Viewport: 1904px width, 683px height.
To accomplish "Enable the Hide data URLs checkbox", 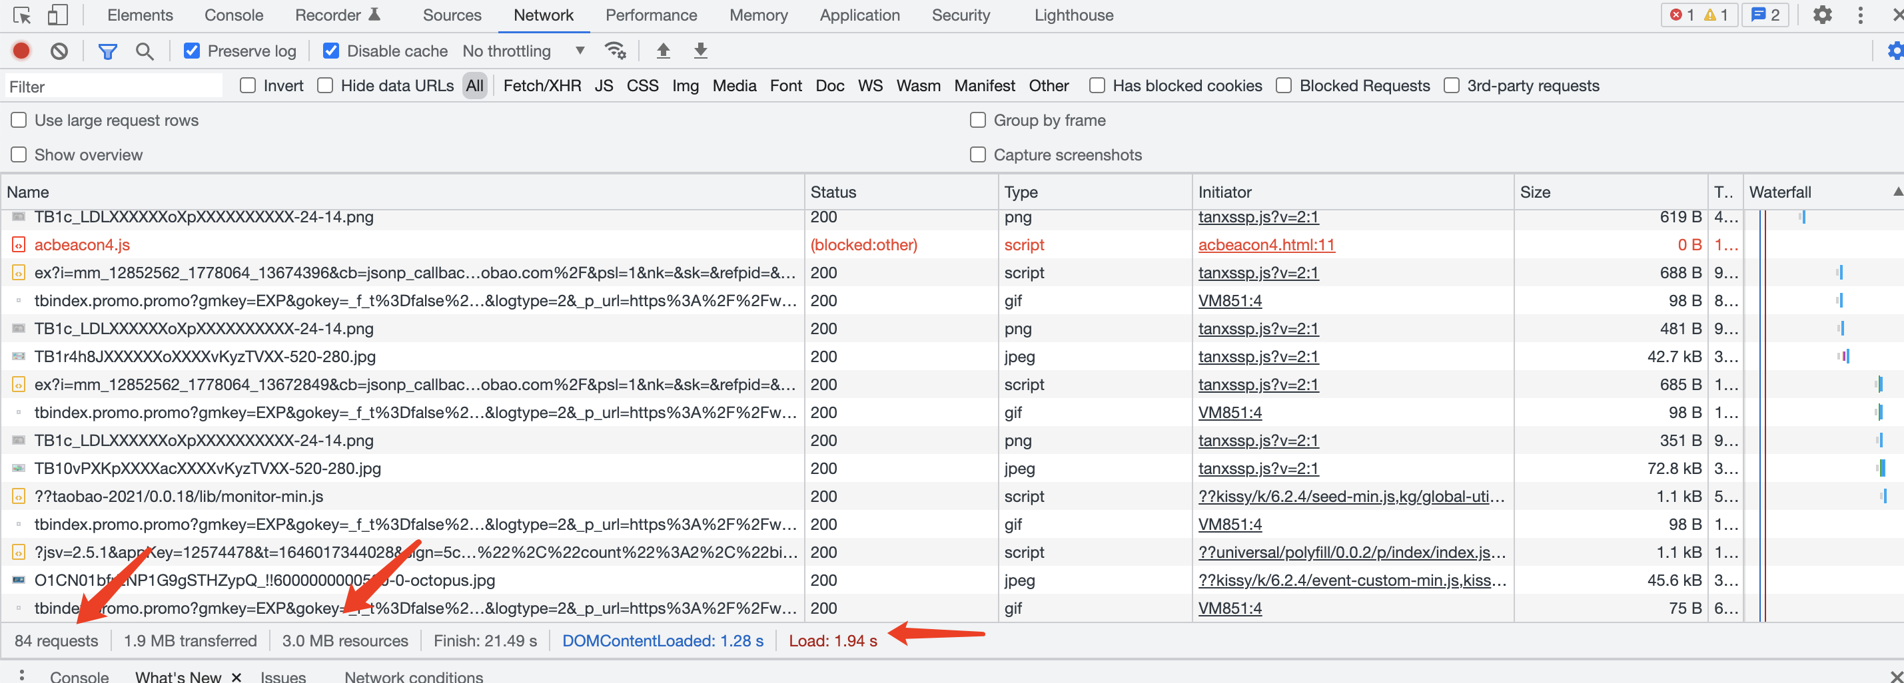I will [325, 86].
